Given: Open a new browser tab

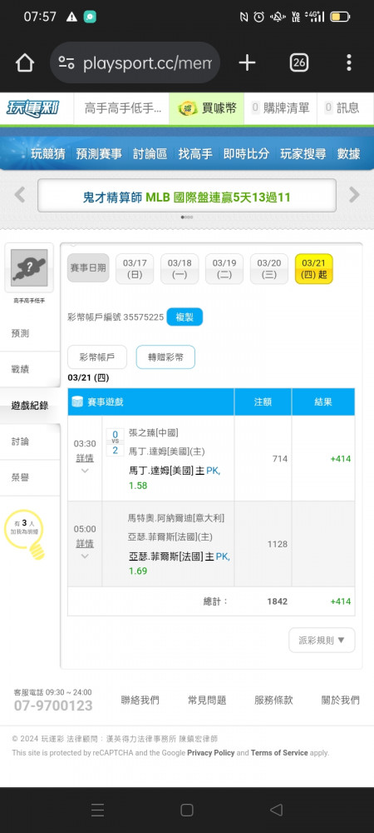Looking at the screenshot, I should coord(247,62).
